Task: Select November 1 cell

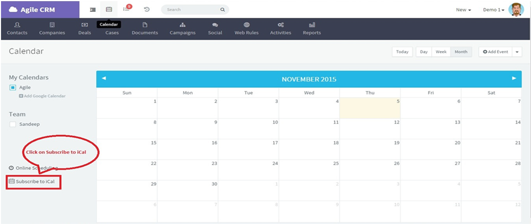Action: (127, 108)
